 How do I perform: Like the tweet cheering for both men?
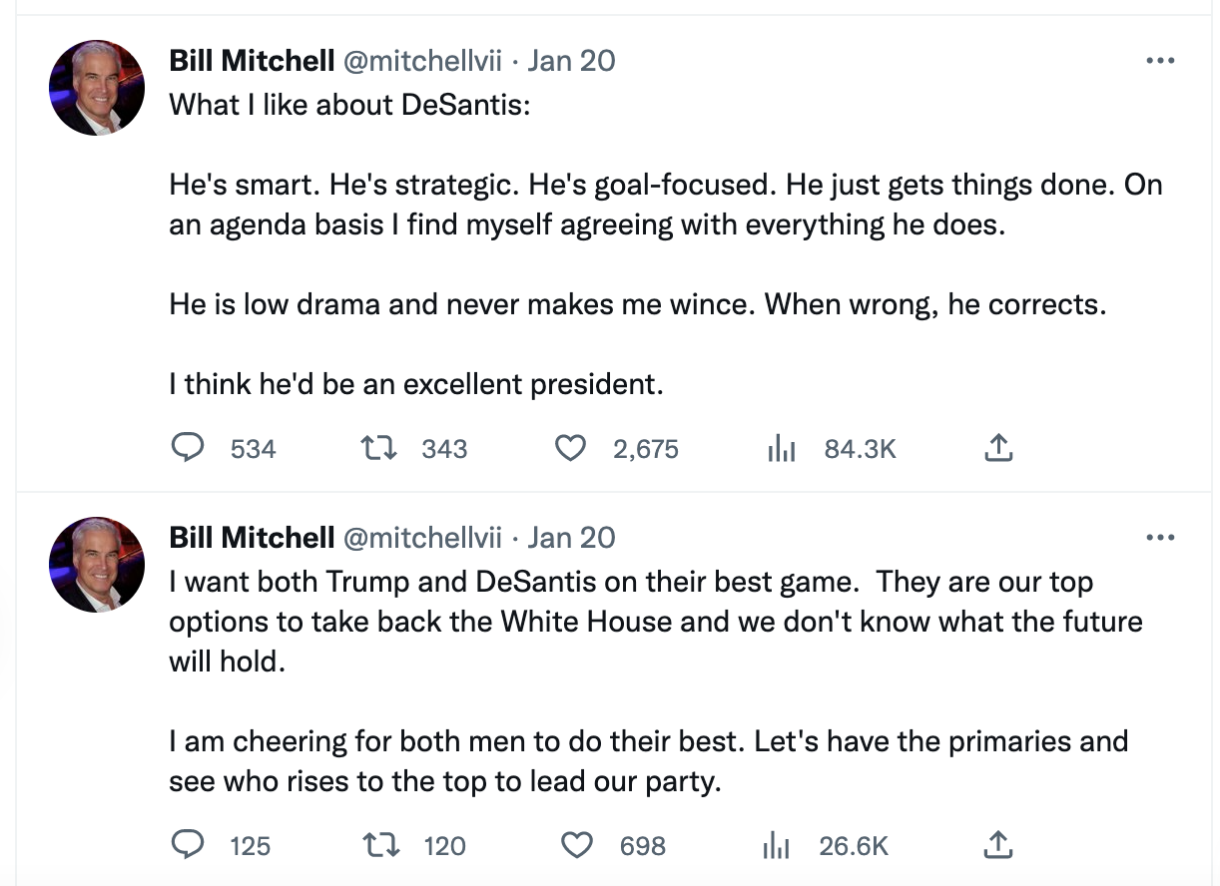576,845
